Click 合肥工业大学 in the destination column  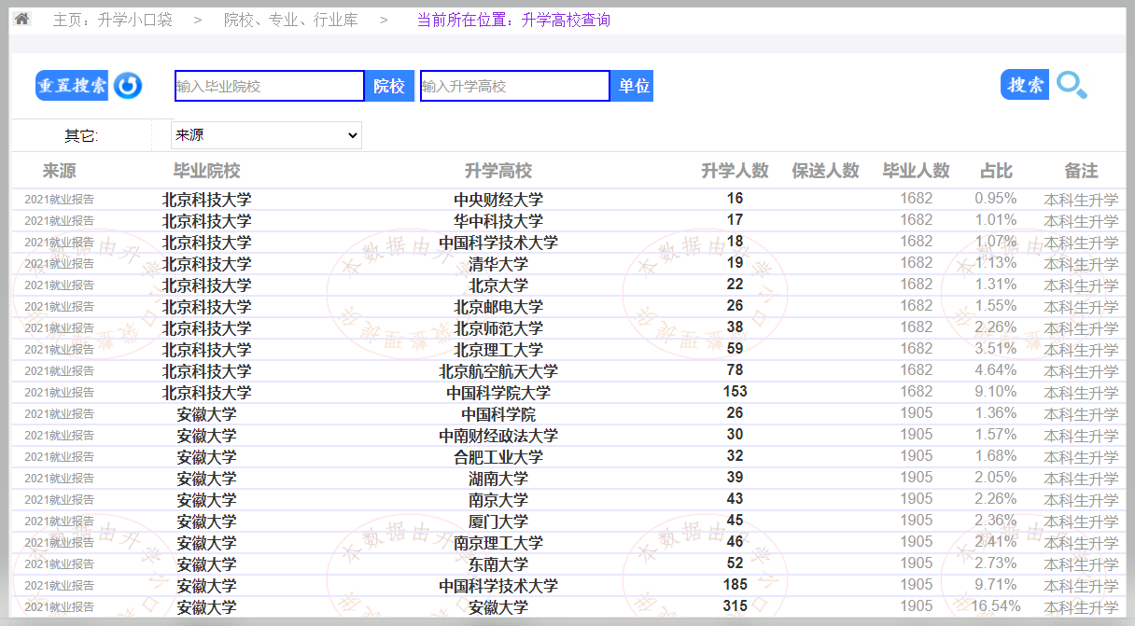(x=497, y=457)
